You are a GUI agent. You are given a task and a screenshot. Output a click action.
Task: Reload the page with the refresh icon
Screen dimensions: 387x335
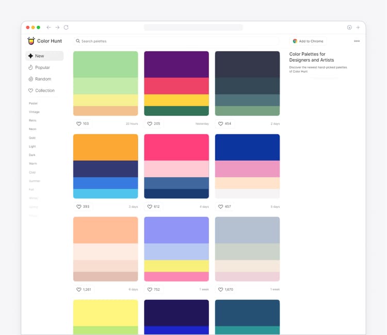(66, 27)
